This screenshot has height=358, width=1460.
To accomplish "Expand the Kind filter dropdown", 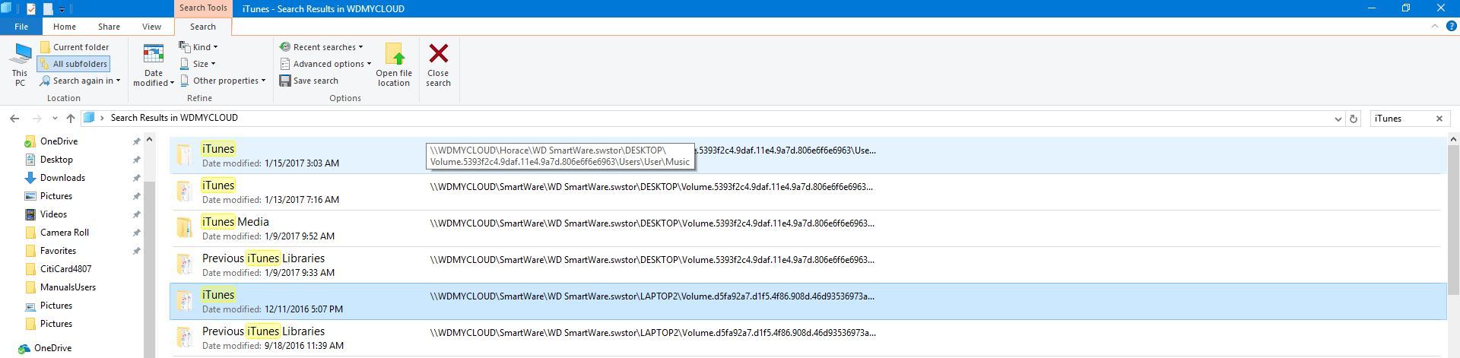I will tap(198, 47).
